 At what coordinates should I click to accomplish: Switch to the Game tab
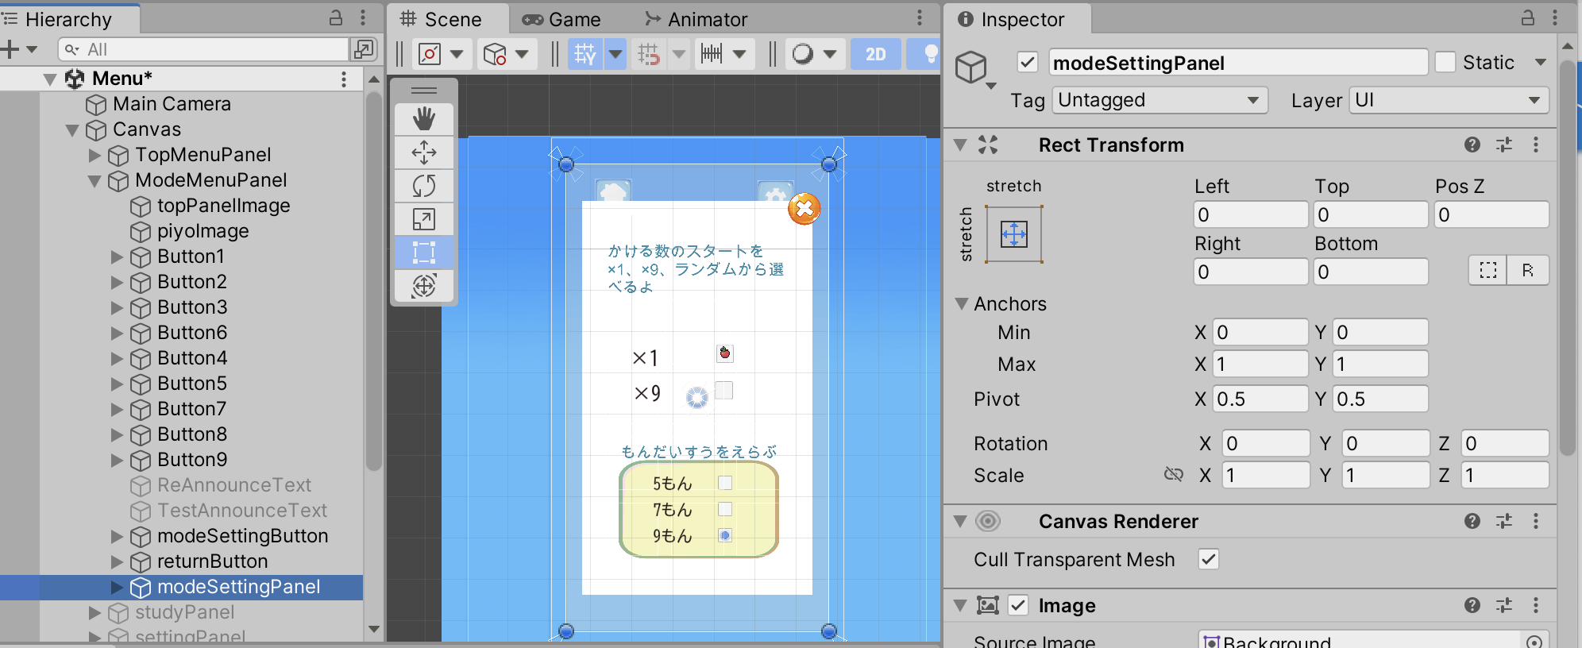click(x=562, y=19)
